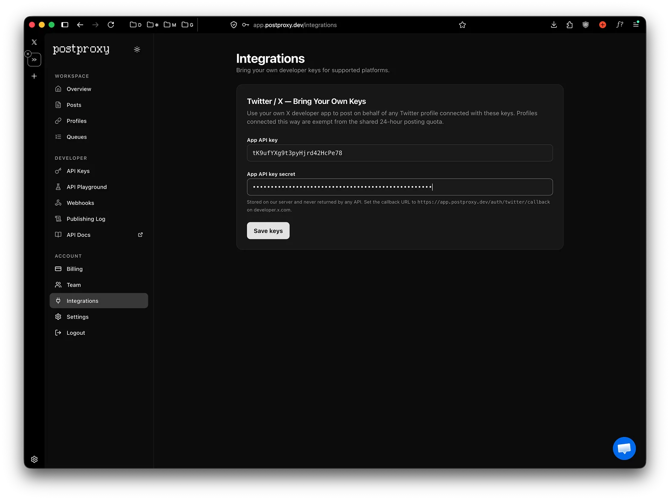Image resolution: width=670 pixels, height=500 pixels.
Task: Open account Settings
Action: pyautogui.click(x=99, y=317)
